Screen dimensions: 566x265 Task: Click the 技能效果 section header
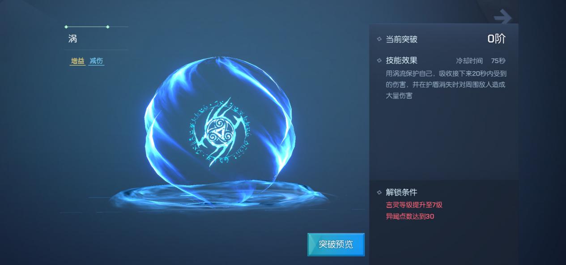tap(401, 60)
